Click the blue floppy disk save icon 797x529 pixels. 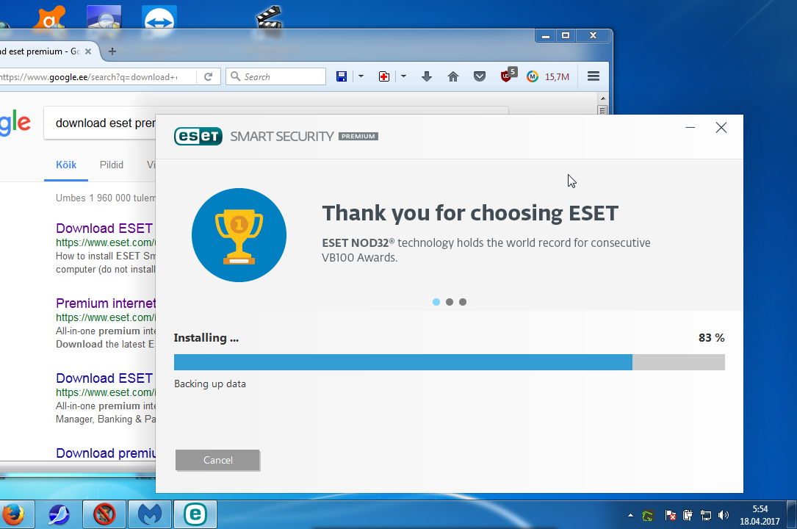tap(342, 76)
